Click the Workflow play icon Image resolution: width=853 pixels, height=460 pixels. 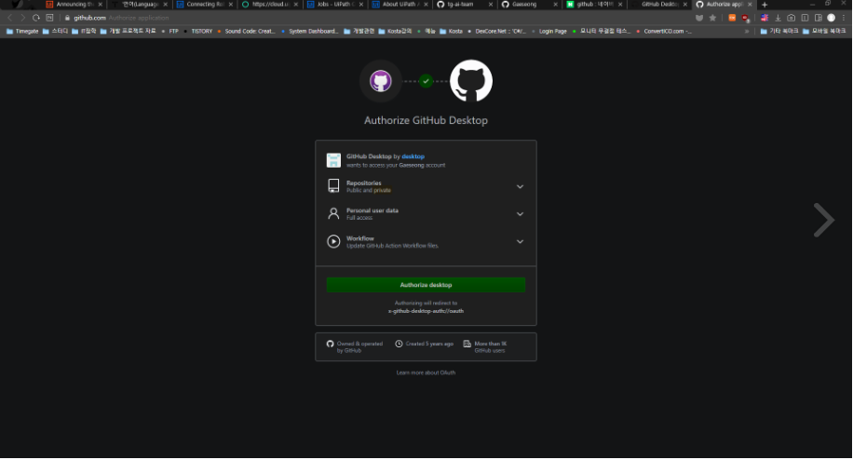333,241
